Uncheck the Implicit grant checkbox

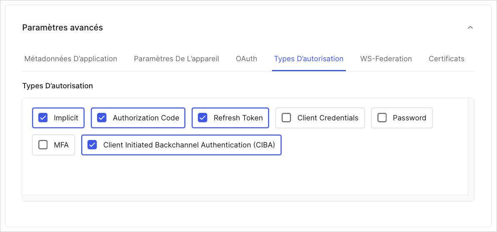(43, 118)
